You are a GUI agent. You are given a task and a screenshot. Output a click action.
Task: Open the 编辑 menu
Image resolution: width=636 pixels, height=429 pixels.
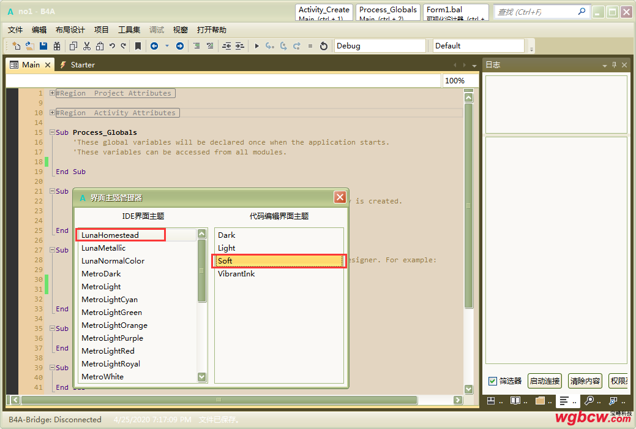(39, 29)
